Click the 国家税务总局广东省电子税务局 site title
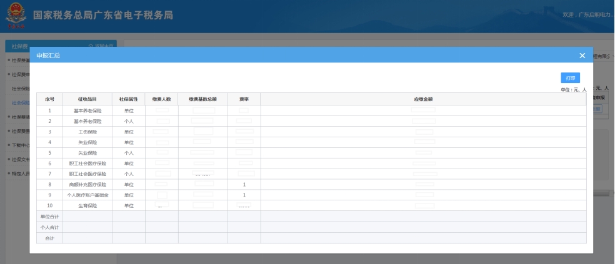The height and width of the screenshot is (264, 615). click(102, 15)
